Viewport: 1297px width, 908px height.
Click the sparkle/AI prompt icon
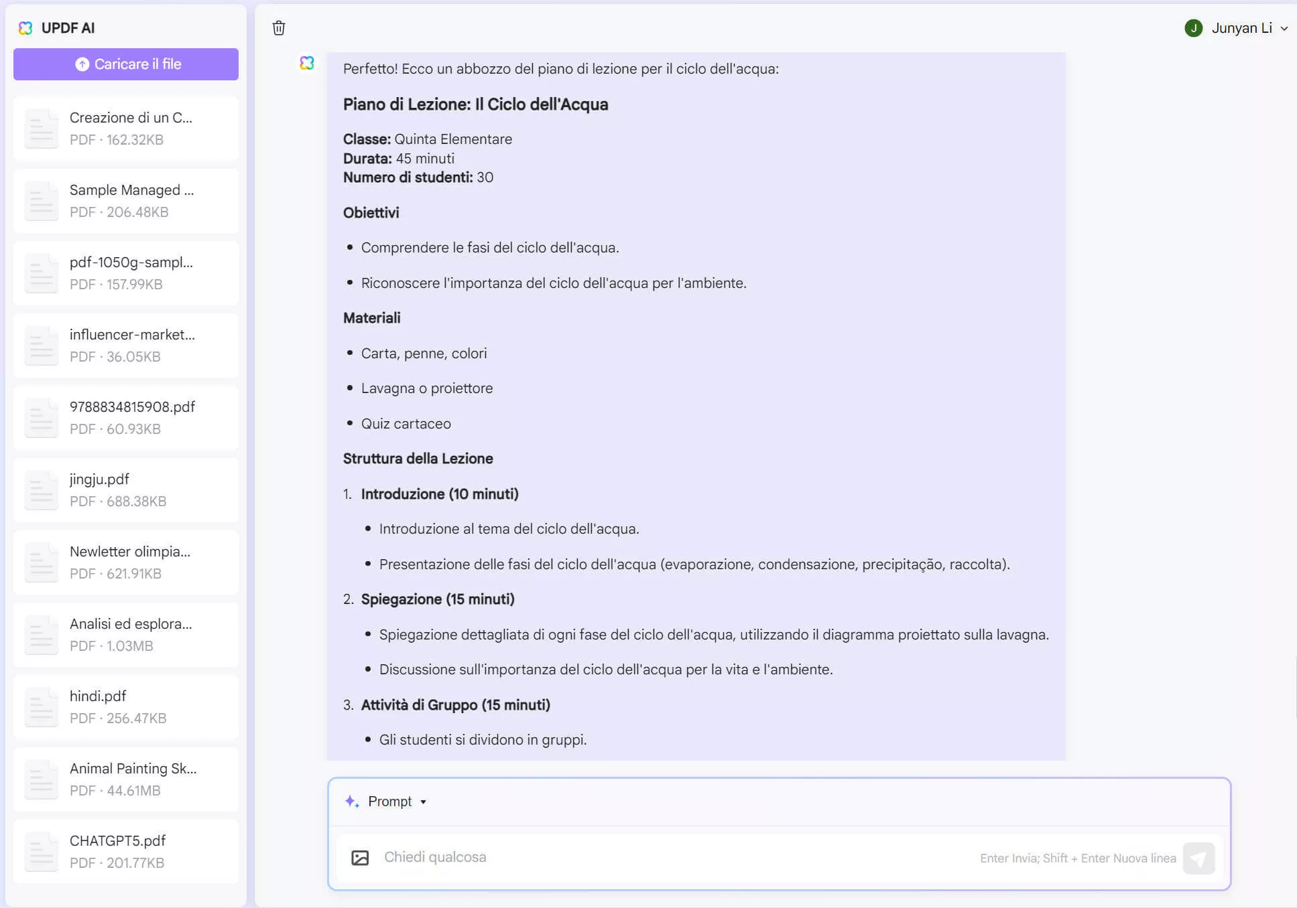(352, 801)
